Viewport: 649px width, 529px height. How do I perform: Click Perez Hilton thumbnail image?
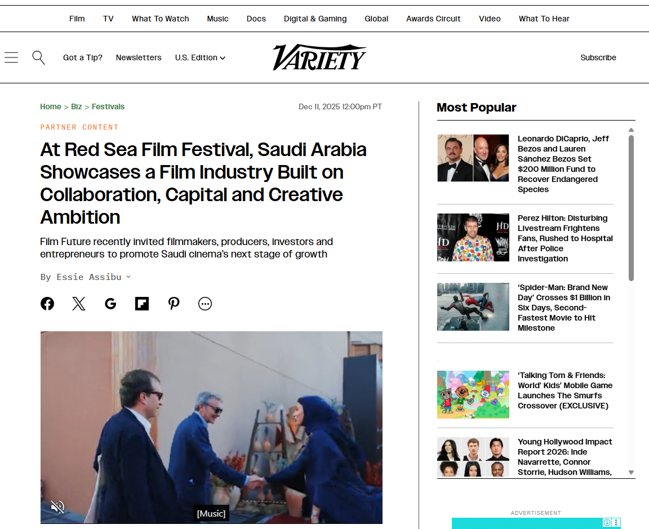473,237
